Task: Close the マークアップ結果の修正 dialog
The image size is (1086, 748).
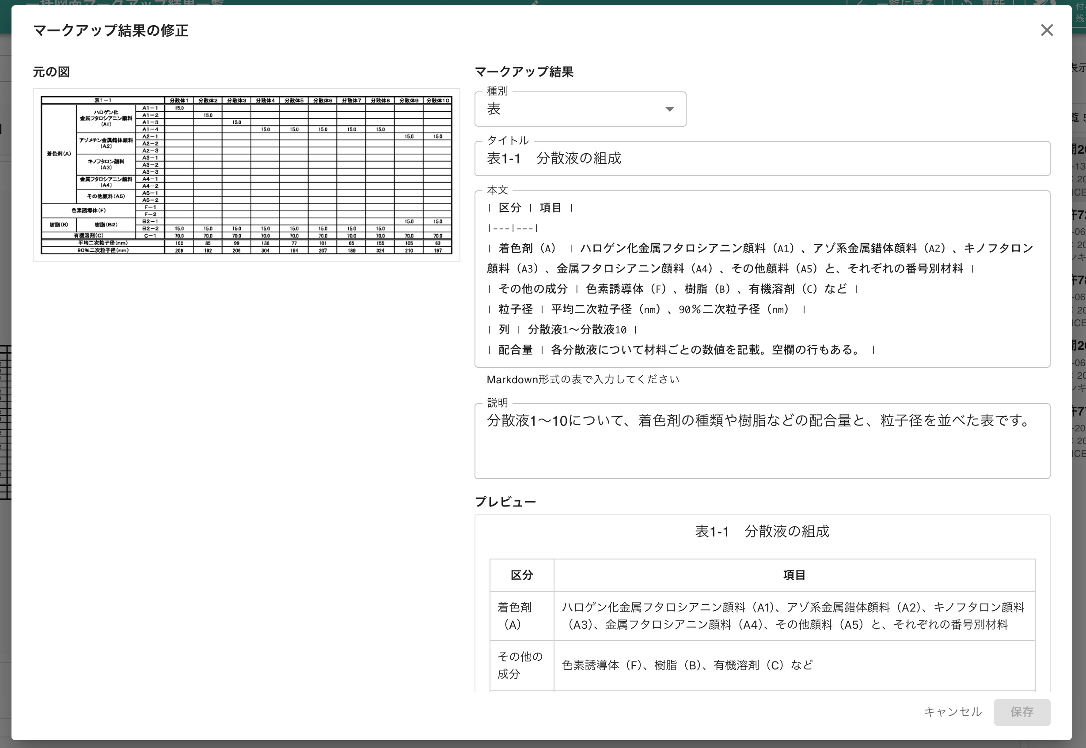Action: tap(1047, 30)
